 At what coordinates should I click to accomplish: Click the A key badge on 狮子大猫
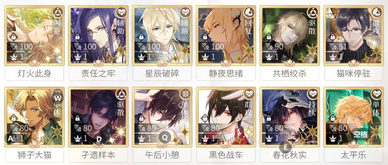[10, 139]
